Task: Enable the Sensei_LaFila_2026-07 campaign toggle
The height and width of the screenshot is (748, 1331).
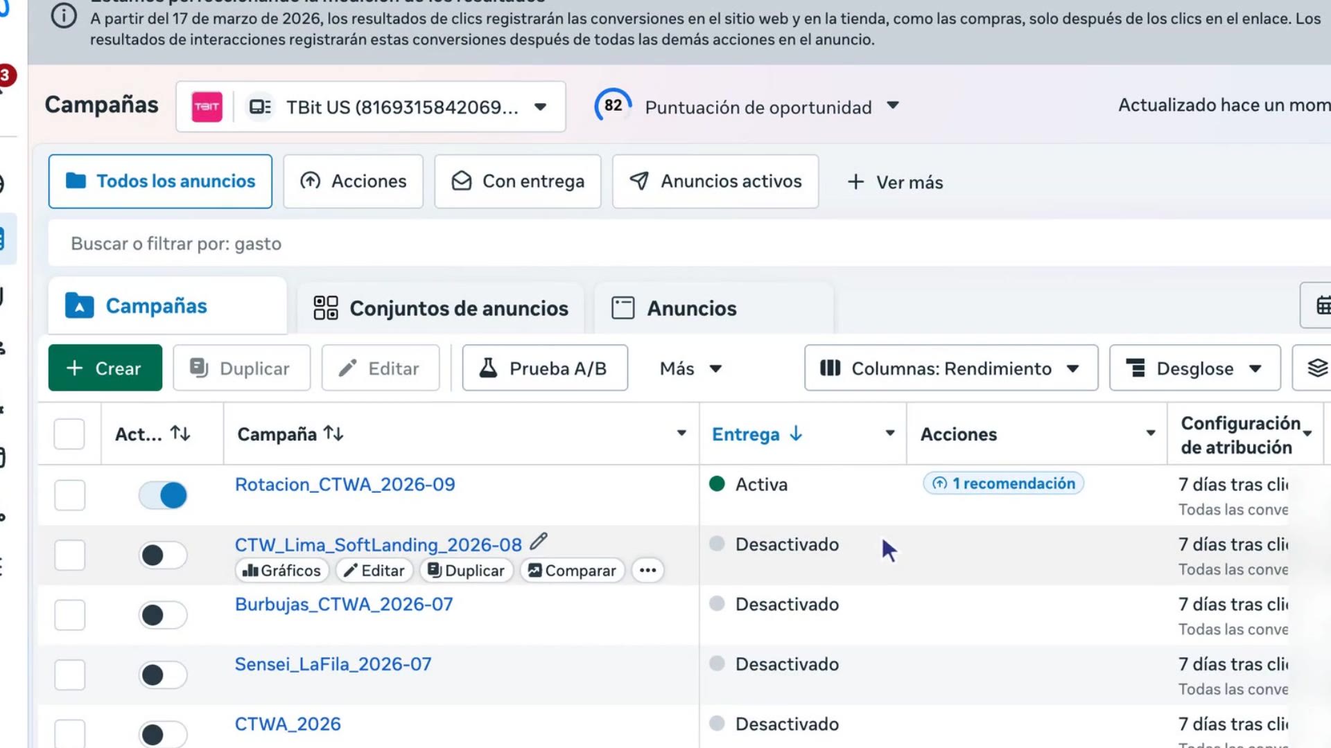Action: pos(163,675)
